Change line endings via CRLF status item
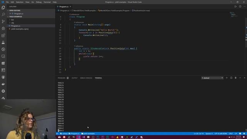Image resolution: width=247 pixels, height=139 pixels. click(x=231, y=134)
